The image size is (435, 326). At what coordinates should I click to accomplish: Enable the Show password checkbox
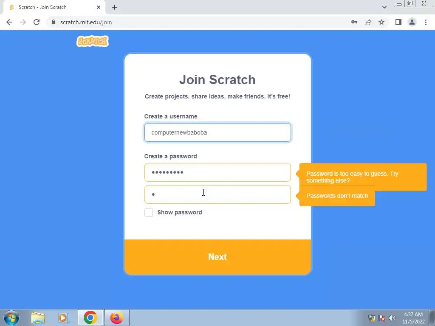pos(149,213)
